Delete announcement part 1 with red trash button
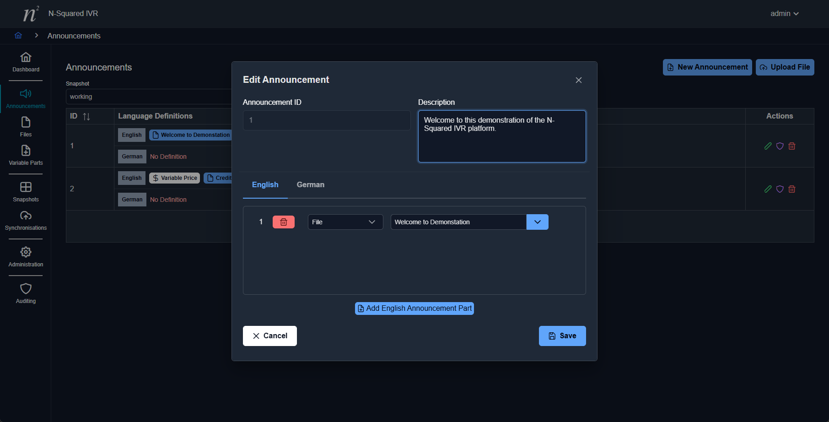The width and height of the screenshot is (829, 422). pos(283,222)
